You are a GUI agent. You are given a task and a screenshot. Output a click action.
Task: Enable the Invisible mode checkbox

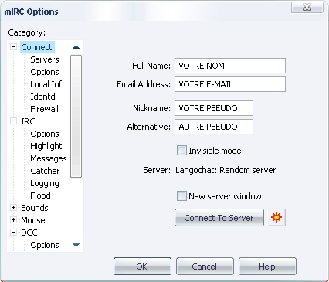181,151
